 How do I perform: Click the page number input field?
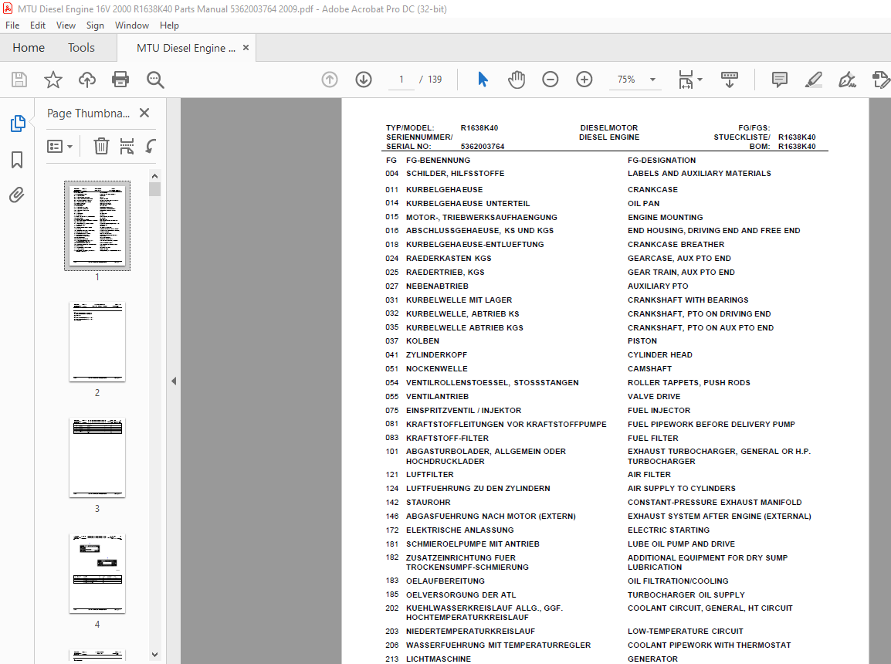click(x=401, y=80)
